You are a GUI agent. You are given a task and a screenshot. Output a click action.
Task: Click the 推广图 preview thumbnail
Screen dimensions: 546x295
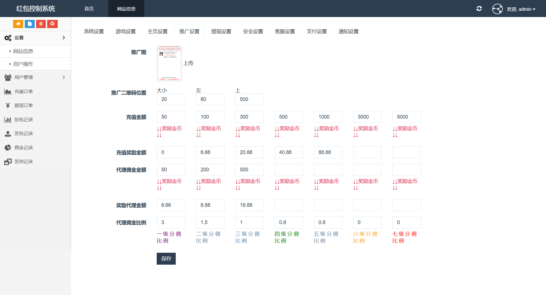169,64
